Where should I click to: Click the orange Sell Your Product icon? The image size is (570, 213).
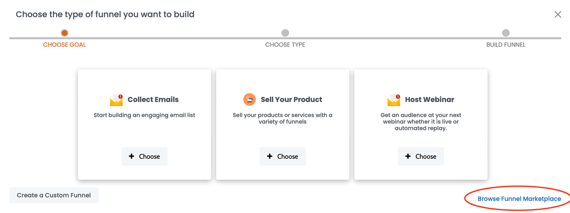pos(249,100)
